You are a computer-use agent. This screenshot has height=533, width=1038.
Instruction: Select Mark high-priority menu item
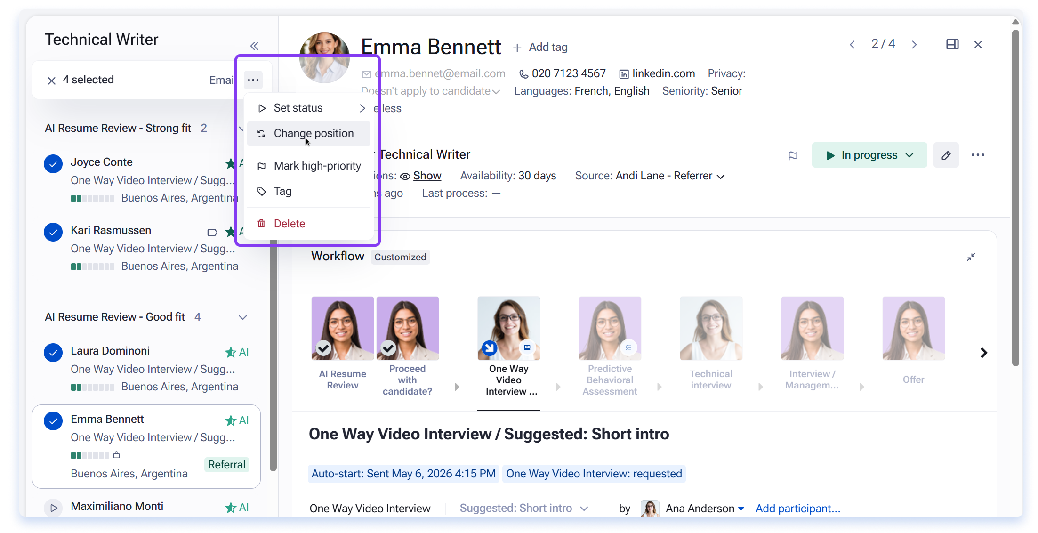pyautogui.click(x=309, y=166)
